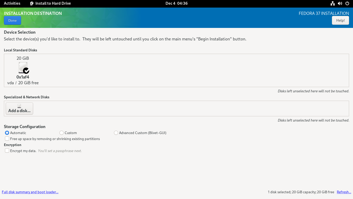Click Add a disk... button
Image resolution: width=353 pixels, height=199 pixels.
[19, 108]
